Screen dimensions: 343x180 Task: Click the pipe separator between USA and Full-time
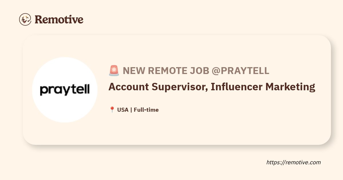click(x=131, y=110)
